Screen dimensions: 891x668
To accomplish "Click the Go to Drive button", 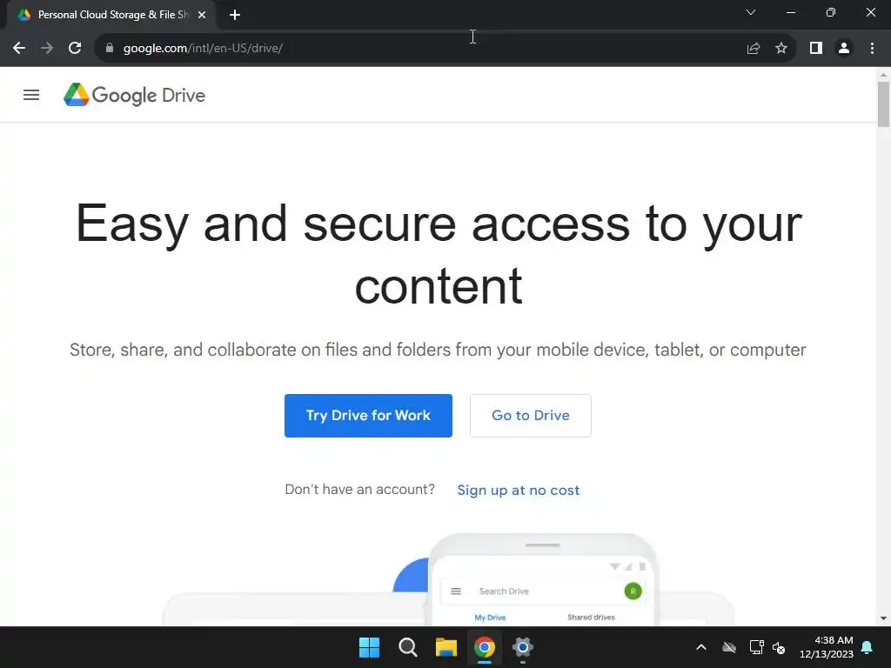I will [x=531, y=416].
